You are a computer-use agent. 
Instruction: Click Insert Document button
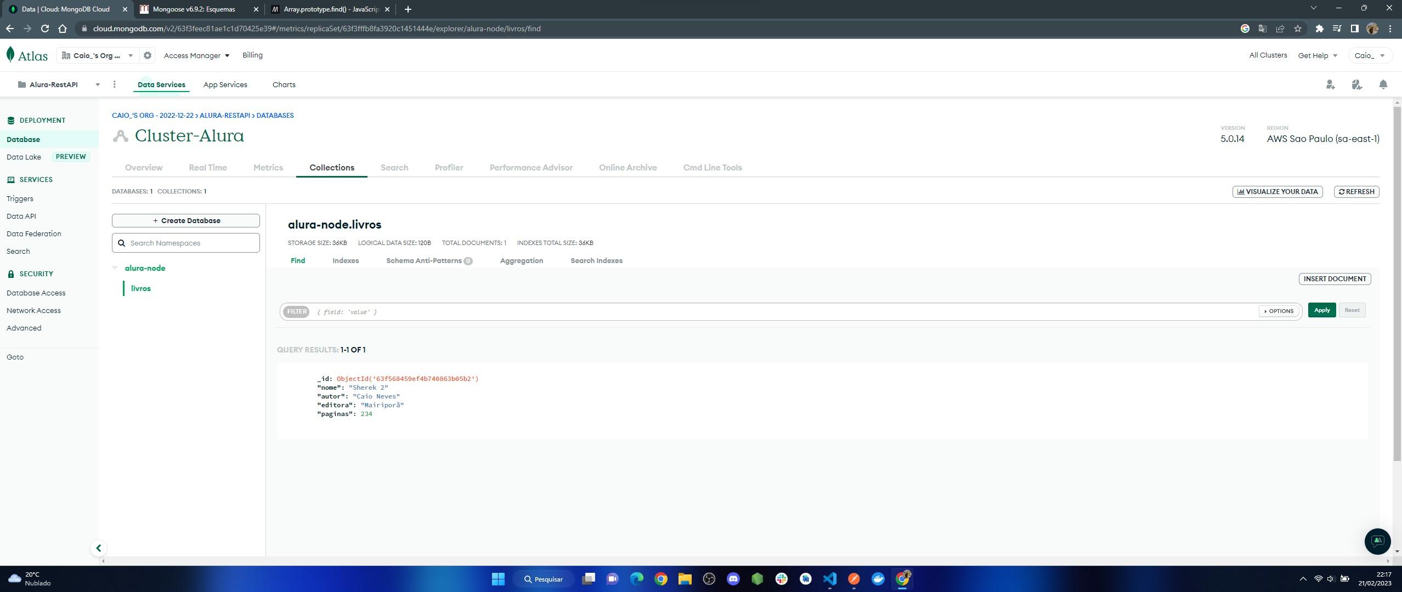[1335, 279]
